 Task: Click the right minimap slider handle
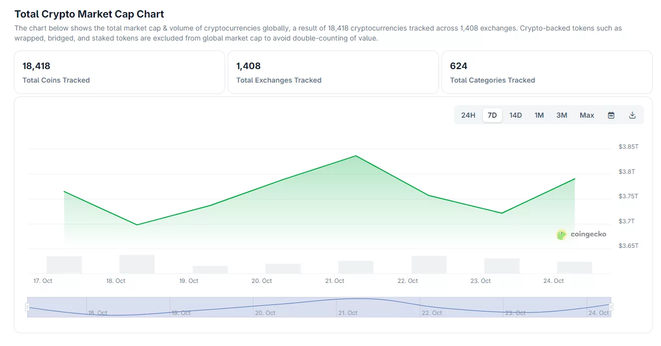(610, 306)
